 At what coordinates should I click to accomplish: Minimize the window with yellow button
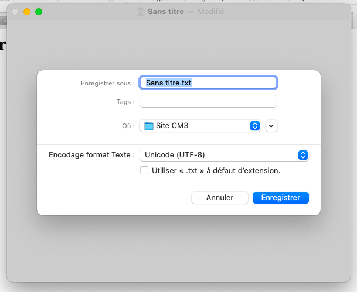27,12
